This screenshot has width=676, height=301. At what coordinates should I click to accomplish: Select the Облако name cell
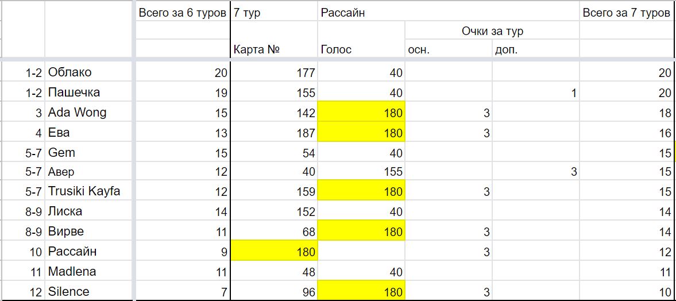(x=90, y=72)
